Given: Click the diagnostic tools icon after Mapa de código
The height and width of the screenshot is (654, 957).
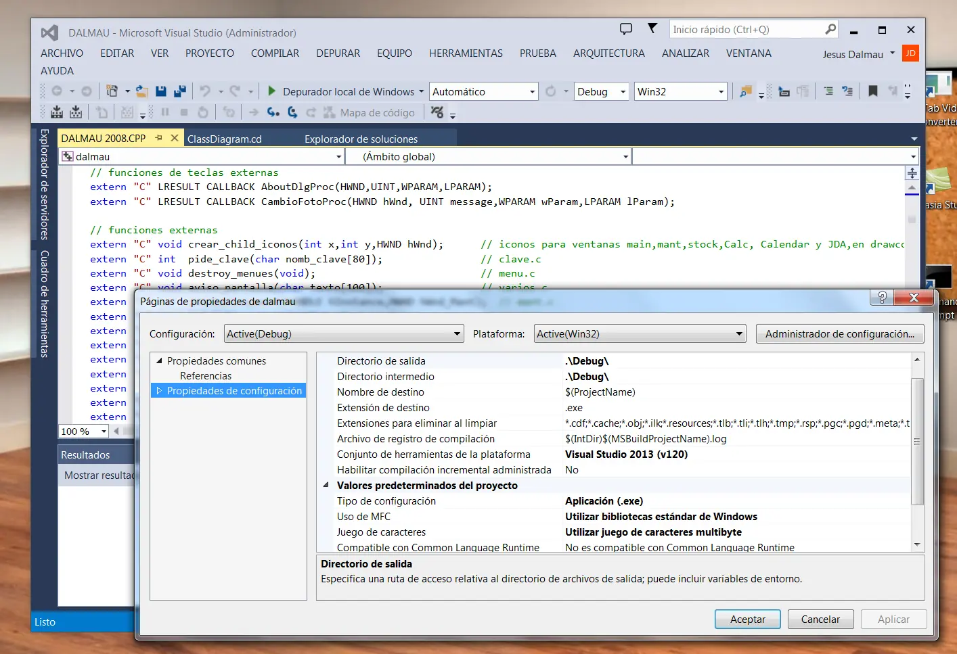Looking at the screenshot, I should pyautogui.click(x=437, y=112).
